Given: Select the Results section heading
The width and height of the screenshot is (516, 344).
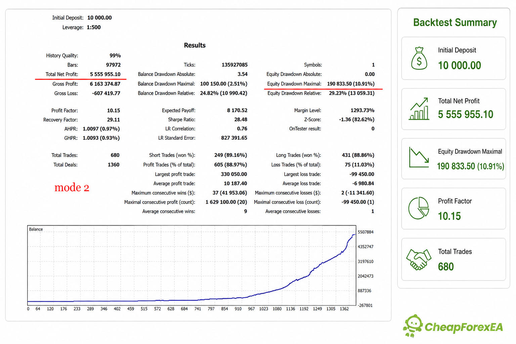Looking at the screenshot, I should (x=195, y=45).
